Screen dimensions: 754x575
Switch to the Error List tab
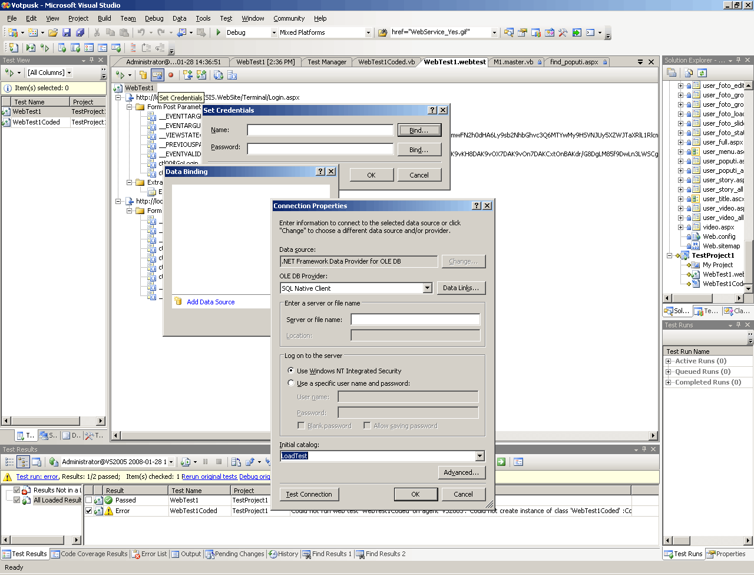click(x=150, y=554)
